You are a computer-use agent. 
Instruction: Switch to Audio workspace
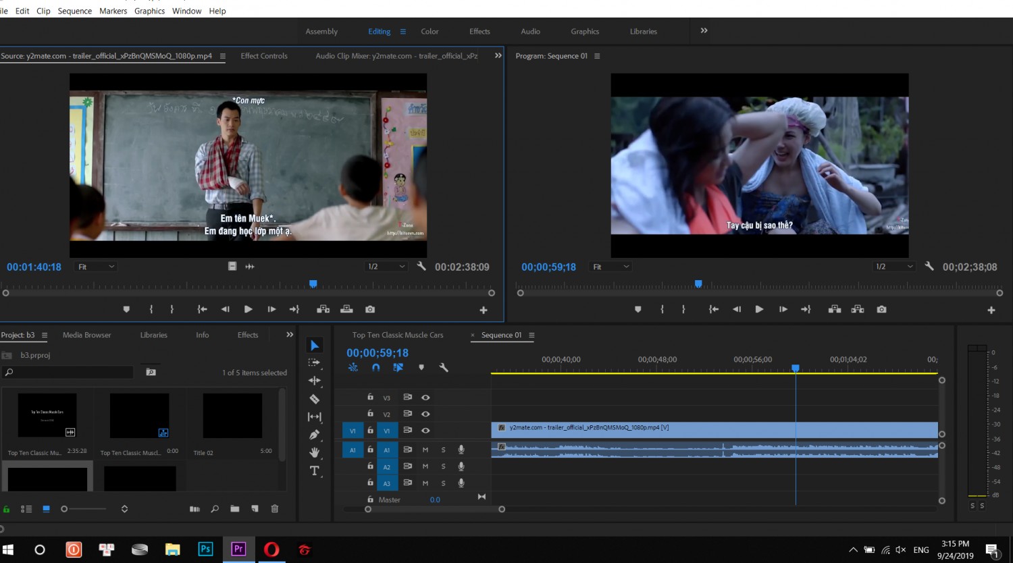pos(530,31)
